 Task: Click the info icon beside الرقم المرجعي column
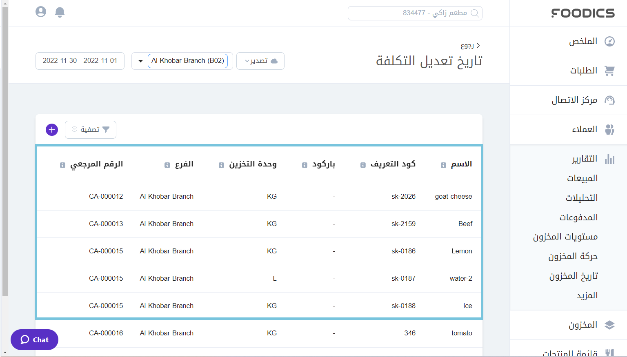click(62, 165)
